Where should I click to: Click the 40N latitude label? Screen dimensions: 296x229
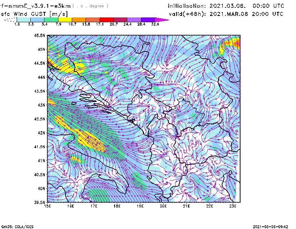pos(41,189)
